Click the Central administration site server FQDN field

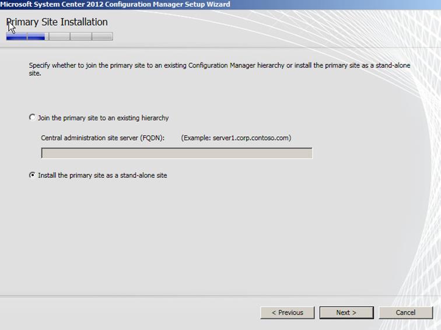pos(177,153)
